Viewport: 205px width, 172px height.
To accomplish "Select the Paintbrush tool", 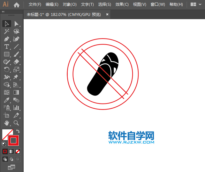I will click(x=17, y=54).
